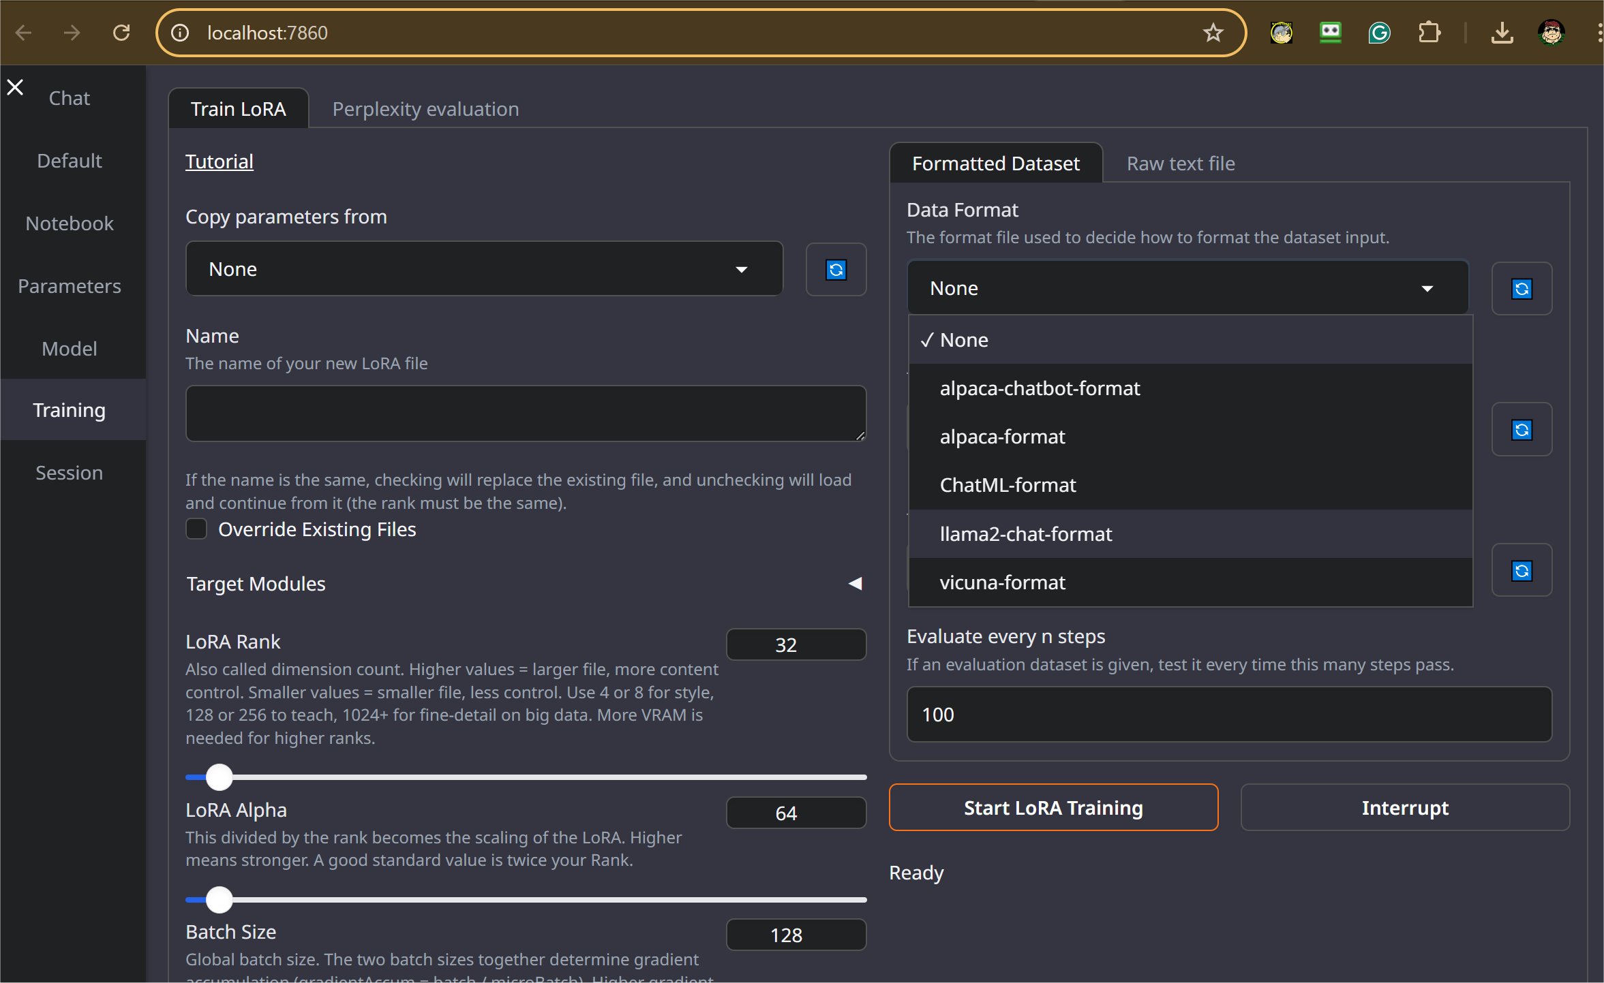Open the Tutorial link
The width and height of the screenshot is (1604, 983).
pyautogui.click(x=219, y=161)
